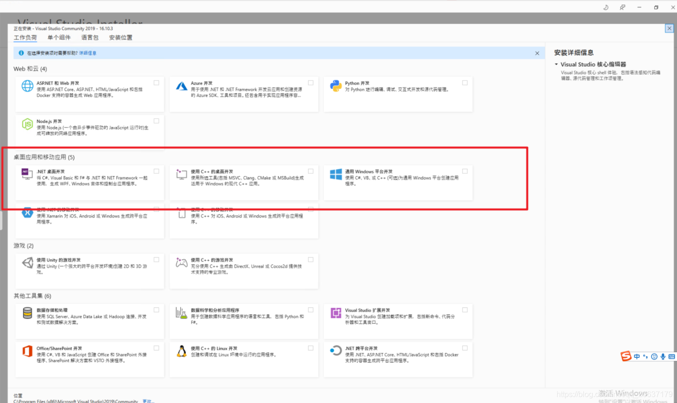The image size is (677, 403).
Task: Toggle the moon theme icon in the Installer window
Action: click(x=606, y=7)
